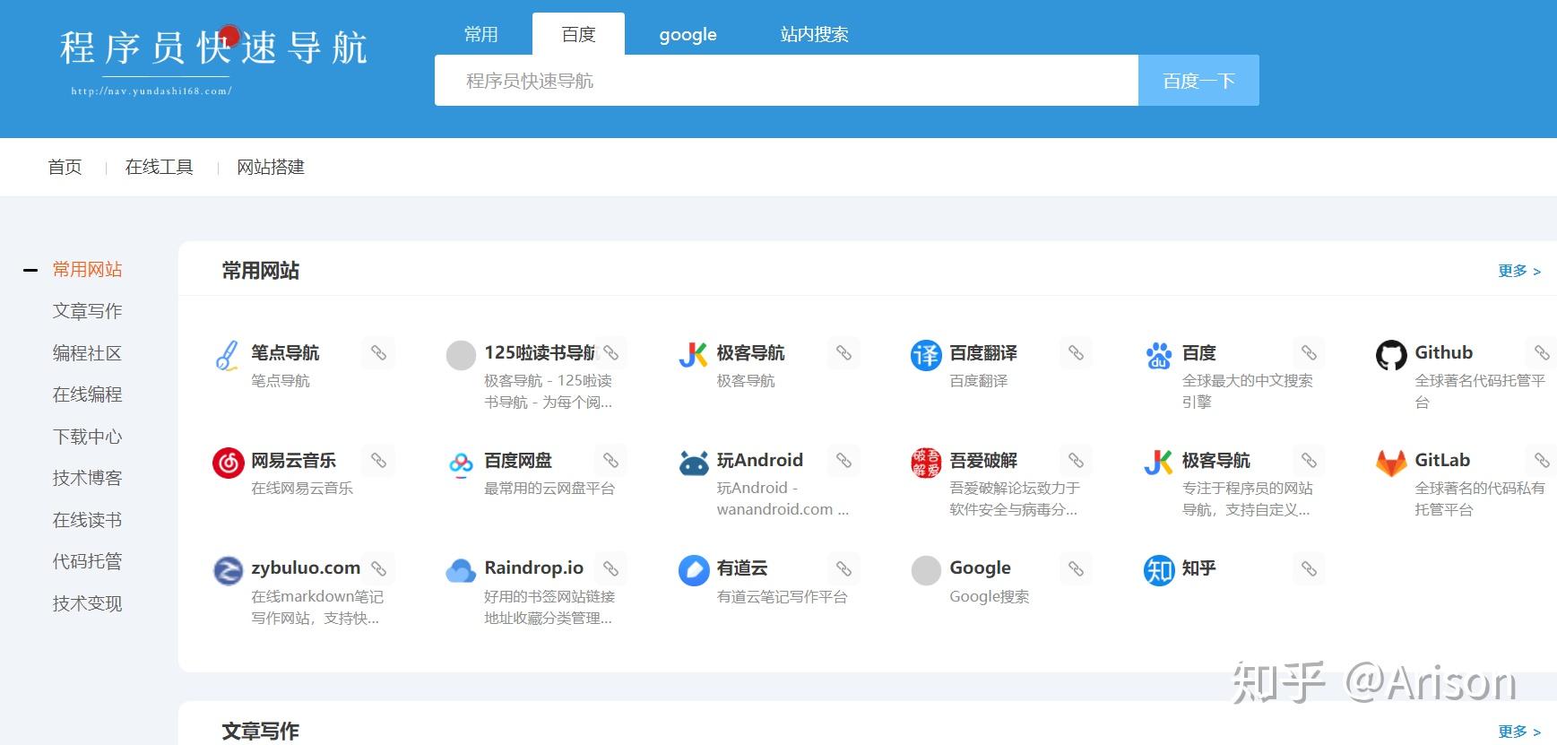
Task: Select 在线读书 in the sidebar
Action: pos(87,520)
